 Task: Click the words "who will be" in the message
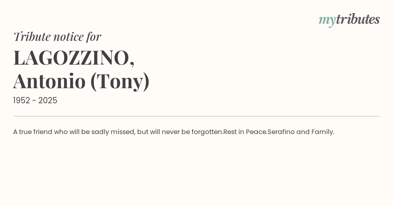[x=72, y=132]
